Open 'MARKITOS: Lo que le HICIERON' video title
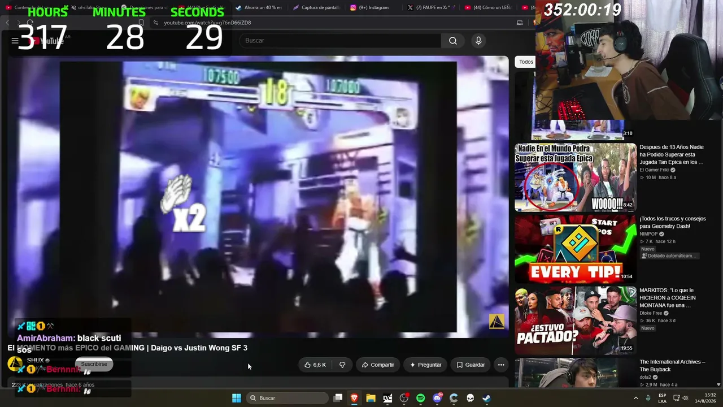The height and width of the screenshot is (407, 723). (x=667, y=298)
